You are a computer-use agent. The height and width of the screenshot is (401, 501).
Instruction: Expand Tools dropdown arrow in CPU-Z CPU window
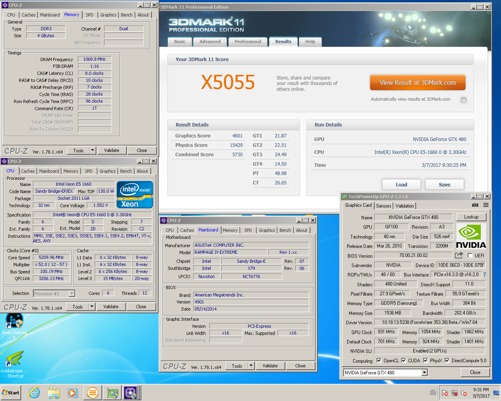coord(92,307)
